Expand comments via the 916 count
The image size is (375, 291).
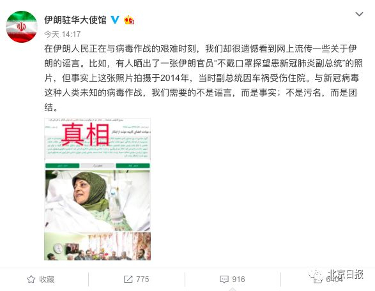pos(238,280)
